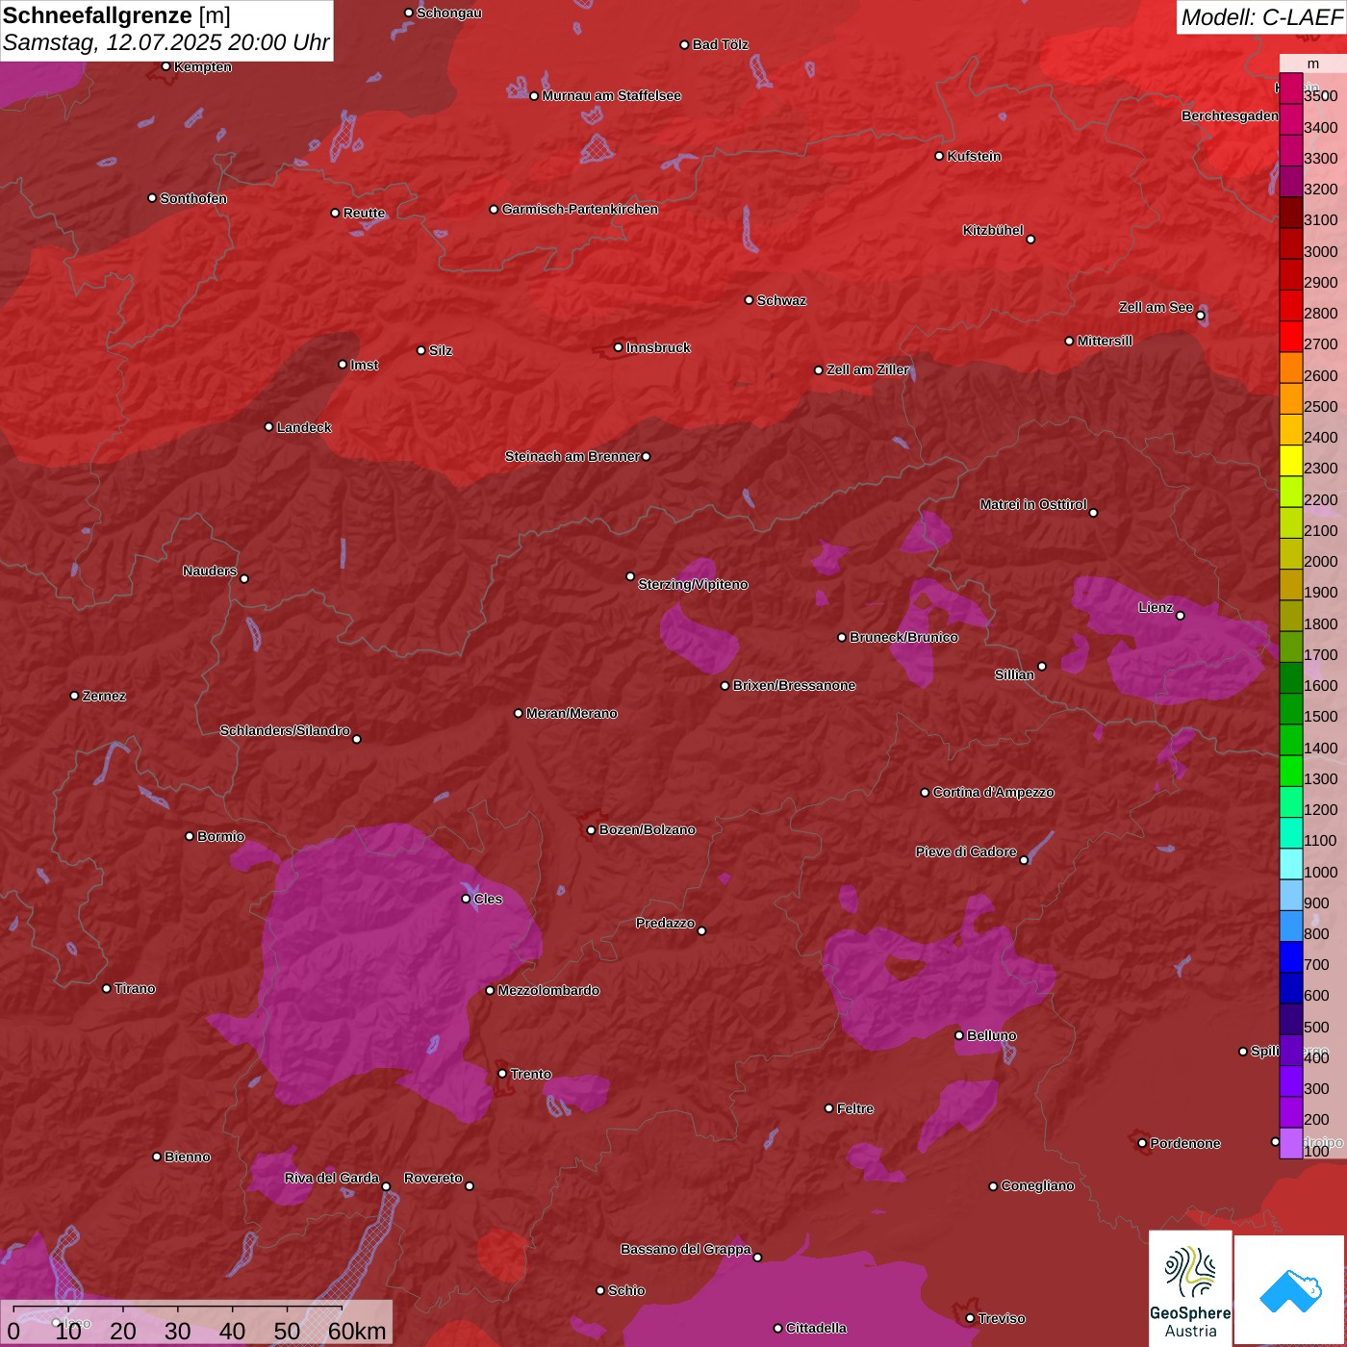Click the Kempten label
The width and height of the screenshot is (1347, 1347).
[202, 66]
